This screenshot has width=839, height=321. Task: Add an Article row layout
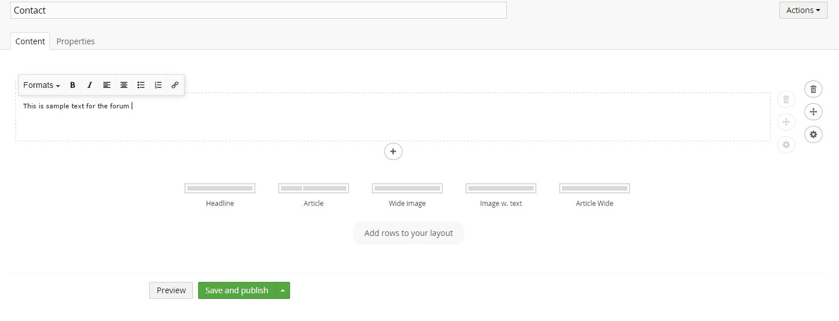click(x=313, y=195)
